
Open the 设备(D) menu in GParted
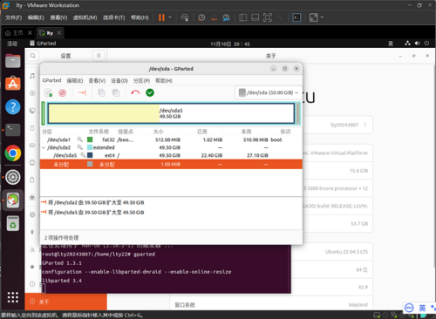[x=119, y=80]
